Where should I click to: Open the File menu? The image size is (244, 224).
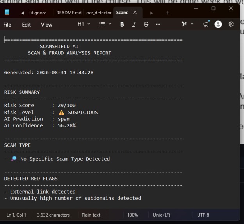[x=7, y=25]
